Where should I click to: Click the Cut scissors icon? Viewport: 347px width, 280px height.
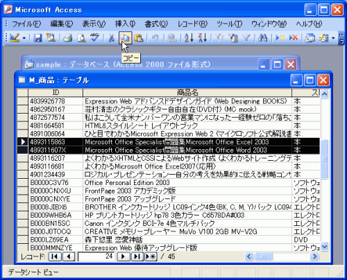click(x=112, y=37)
